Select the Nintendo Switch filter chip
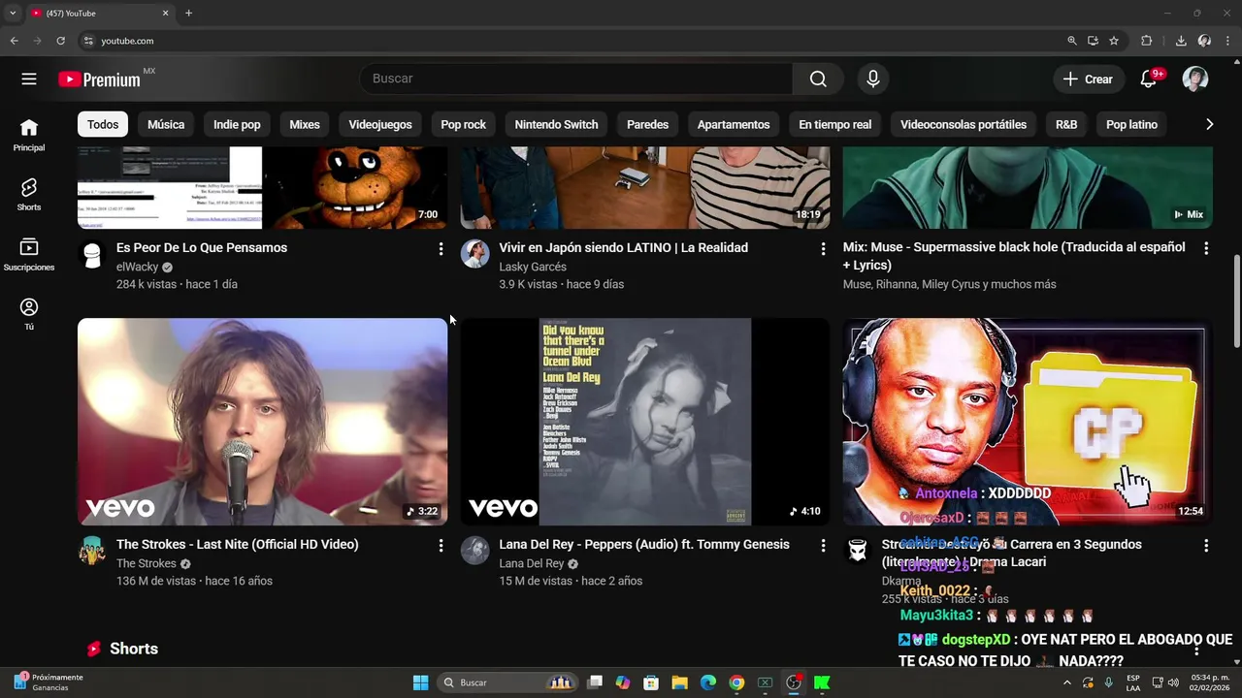The width and height of the screenshot is (1242, 698). [x=556, y=124]
